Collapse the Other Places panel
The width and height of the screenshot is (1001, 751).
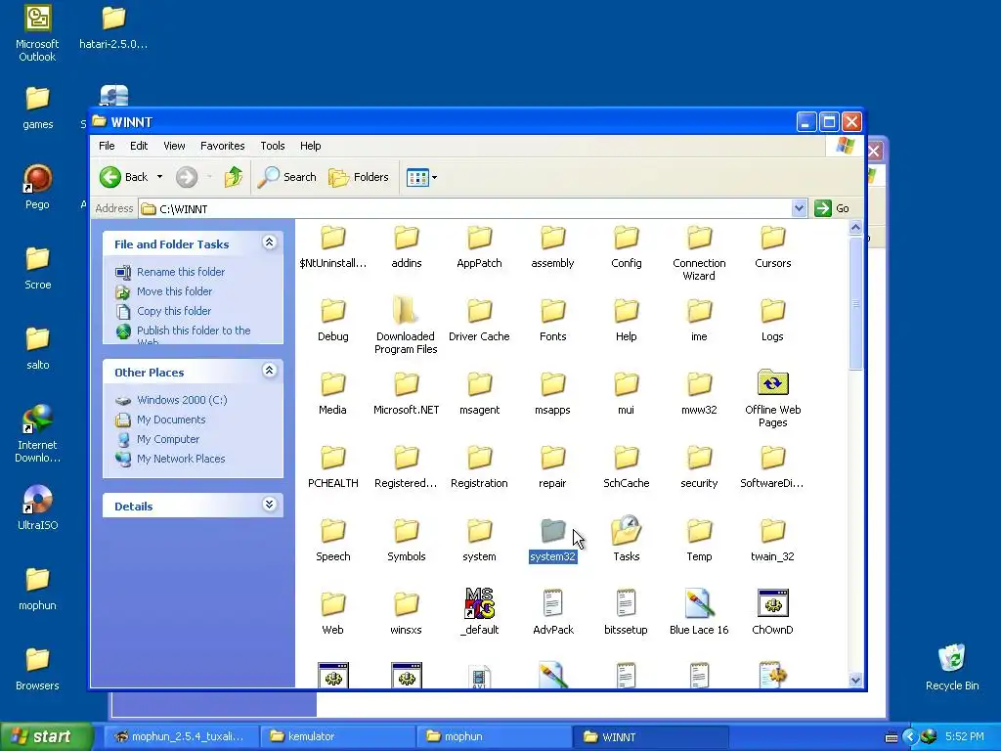(x=270, y=371)
